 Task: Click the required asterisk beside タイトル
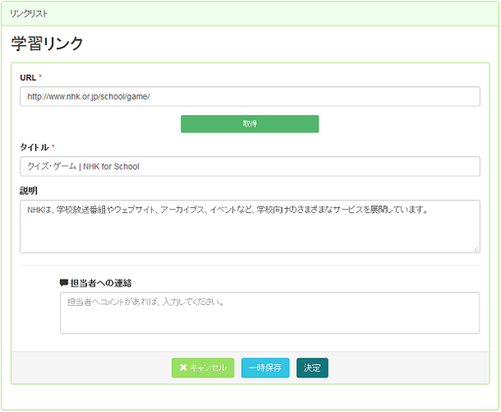point(53,147)
